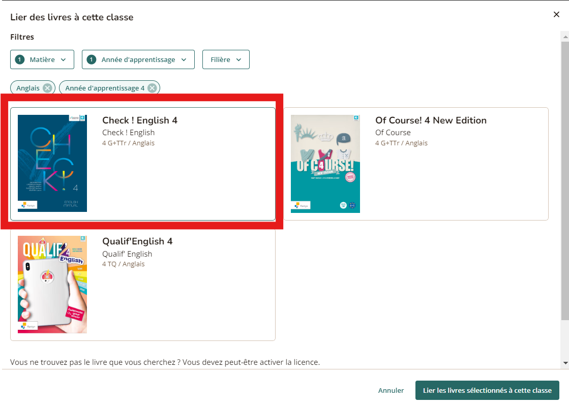Click Lier les livres sélectionnés à cette classe
Image resolution: width=569 pixels, height=405 pixels.
[x=487, y=390]
